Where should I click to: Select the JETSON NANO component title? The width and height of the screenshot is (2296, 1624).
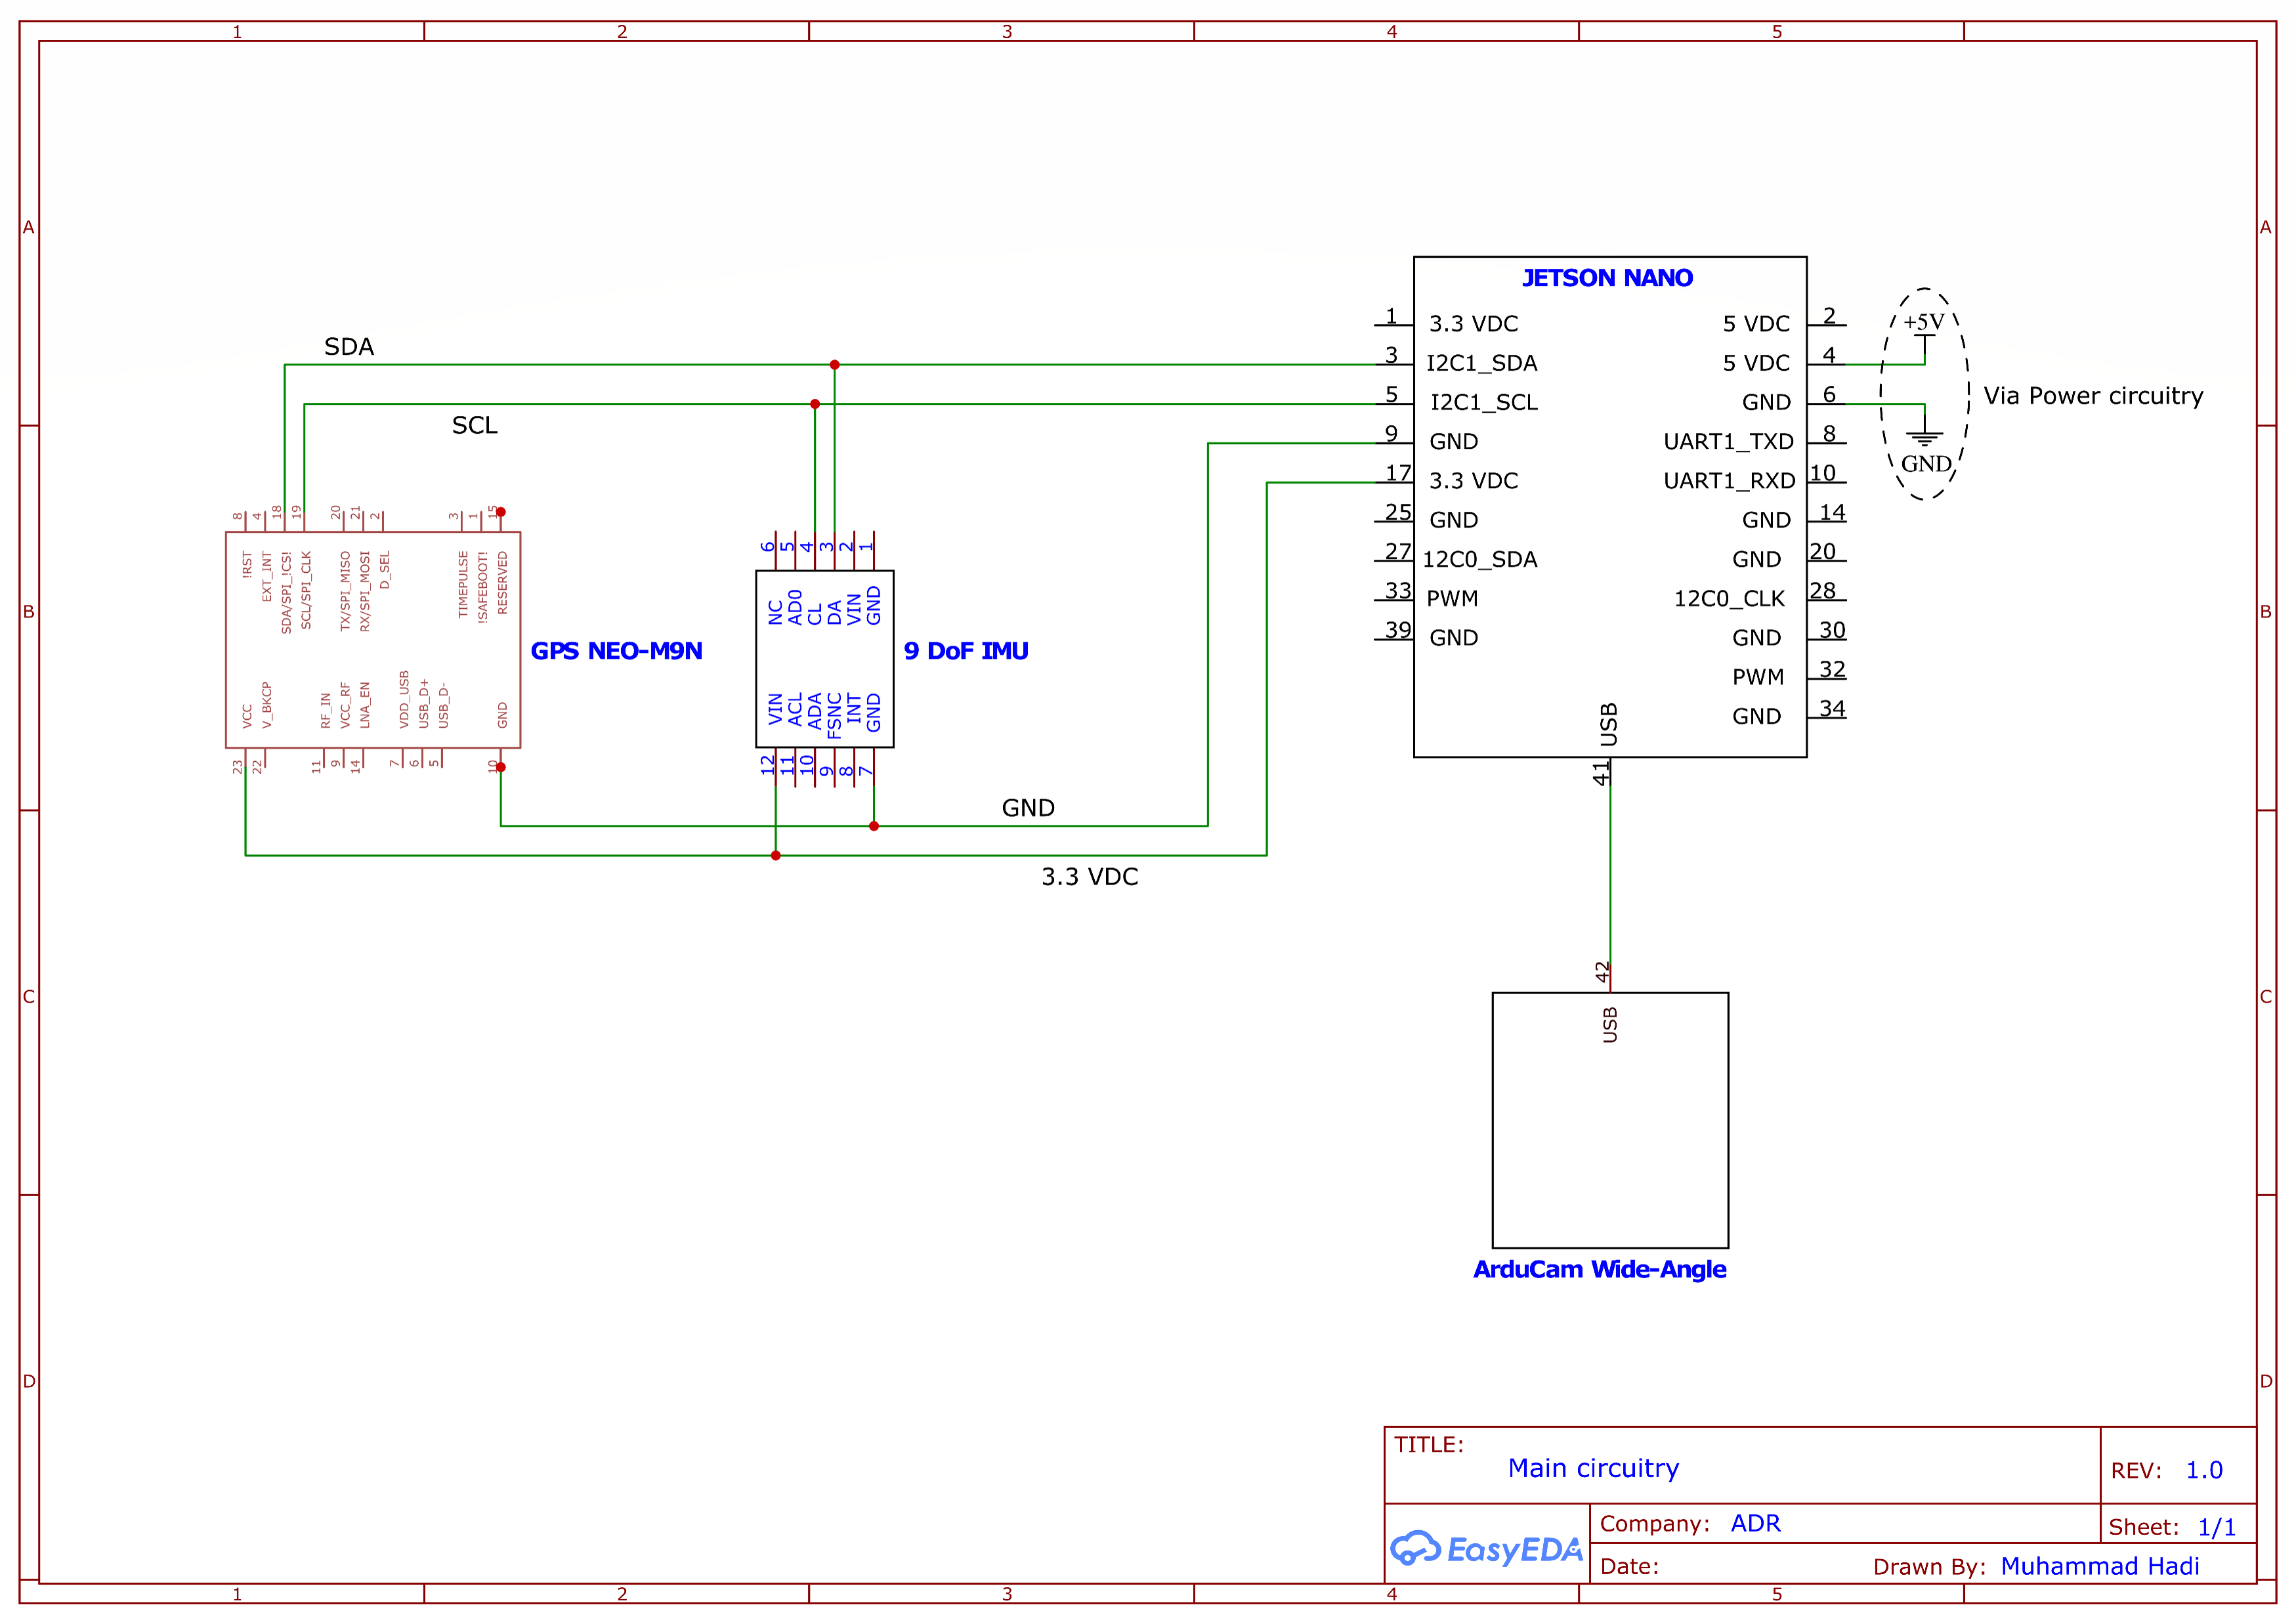pos(1607,278)
